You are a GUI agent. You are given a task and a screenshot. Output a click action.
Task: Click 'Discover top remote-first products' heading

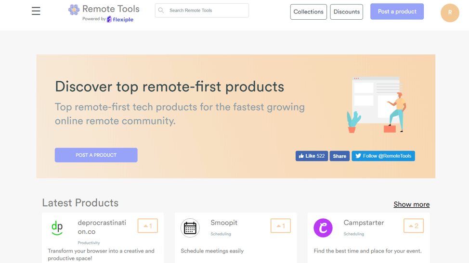169,87
